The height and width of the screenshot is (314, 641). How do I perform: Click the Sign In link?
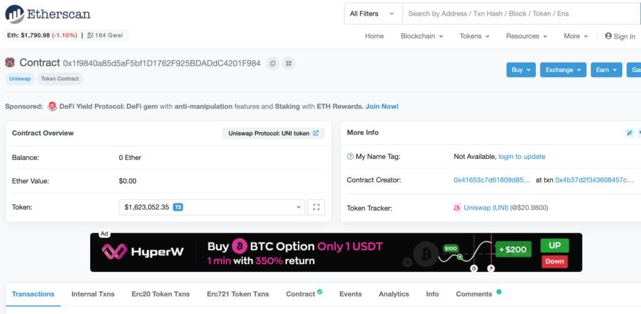[620, 36]
